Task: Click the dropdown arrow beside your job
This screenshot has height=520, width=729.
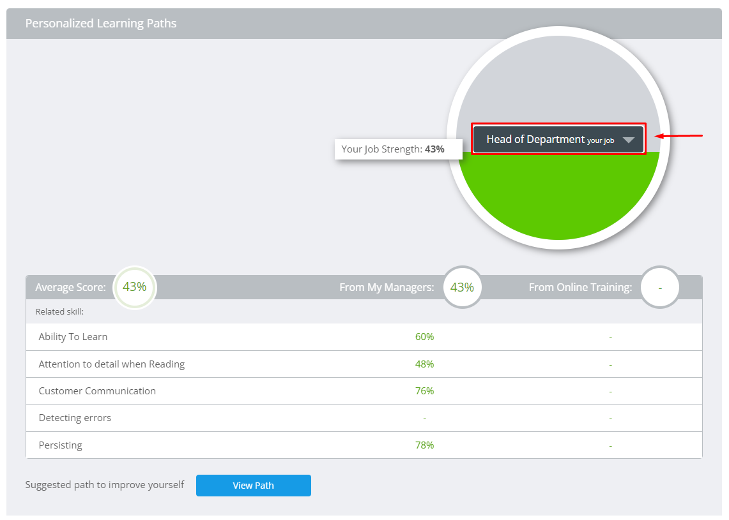Action: pos(629,140)
